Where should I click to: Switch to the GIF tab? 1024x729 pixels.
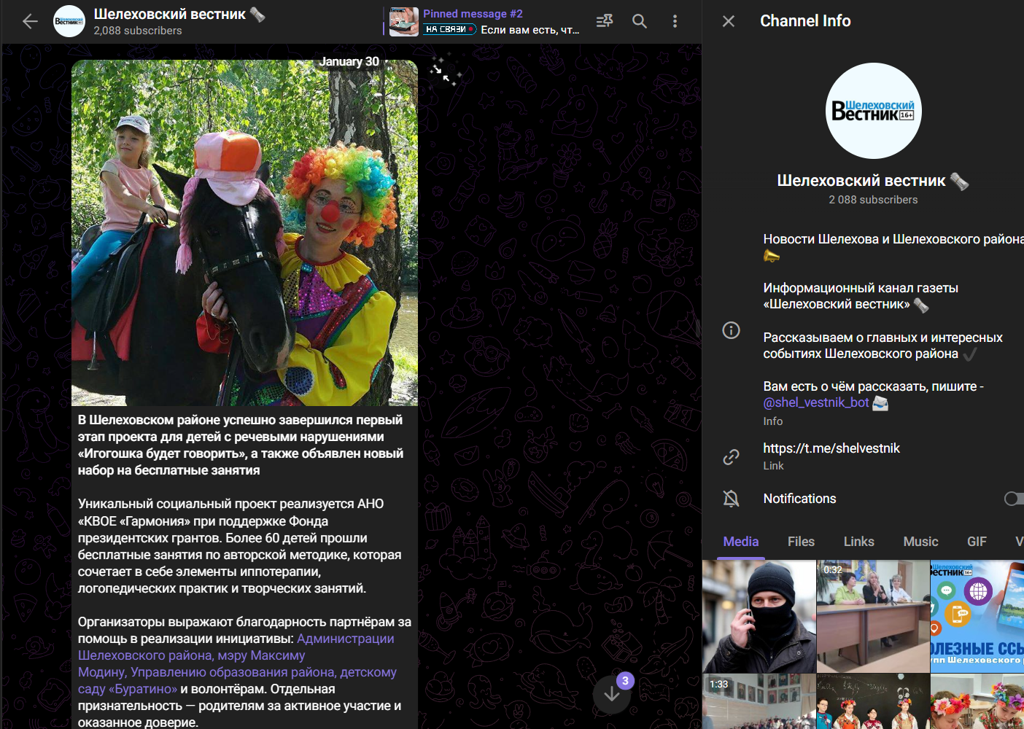(977, 542)
